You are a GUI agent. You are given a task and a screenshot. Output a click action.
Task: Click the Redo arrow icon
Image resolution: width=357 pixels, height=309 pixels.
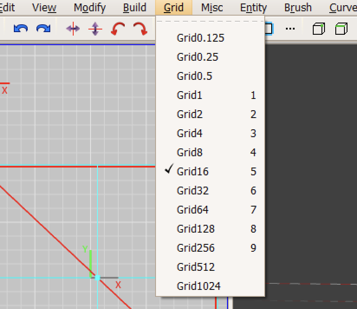[43, 29]
